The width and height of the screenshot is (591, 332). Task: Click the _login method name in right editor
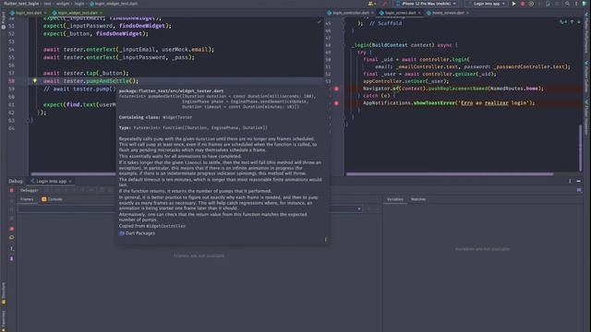tap(361, 45)
